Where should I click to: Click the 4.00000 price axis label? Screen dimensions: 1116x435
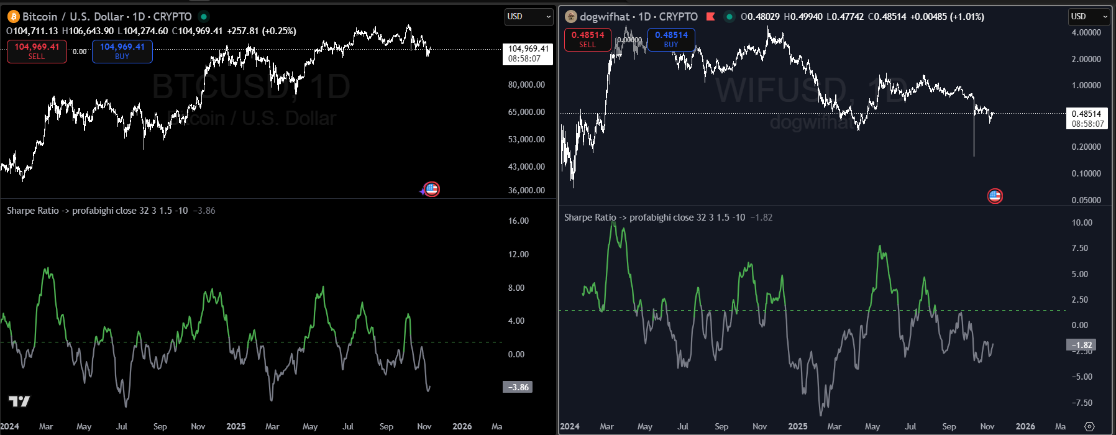pyautogui.click(x=1086, y=32)
